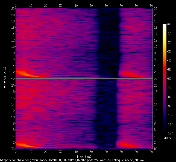Click the divider line between the two channels
176x162 pixels.
[x=84, y=79]
